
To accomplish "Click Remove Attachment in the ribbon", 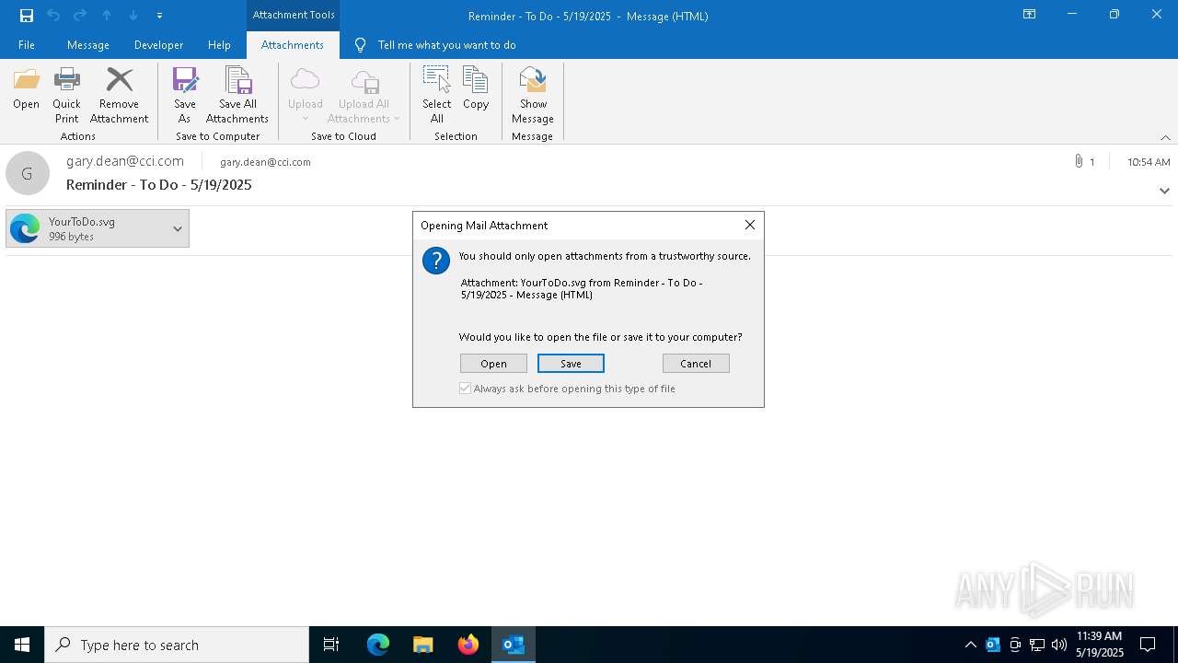I will point(119,96).
